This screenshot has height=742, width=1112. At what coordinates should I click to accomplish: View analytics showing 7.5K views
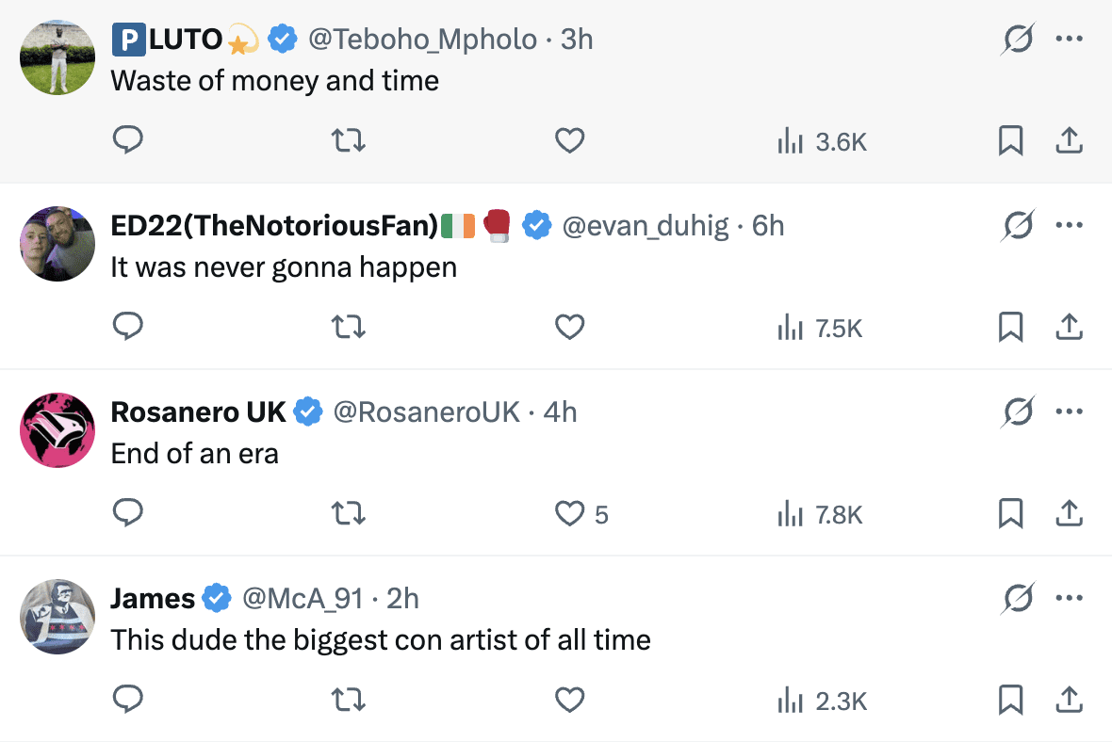(819, 328)
